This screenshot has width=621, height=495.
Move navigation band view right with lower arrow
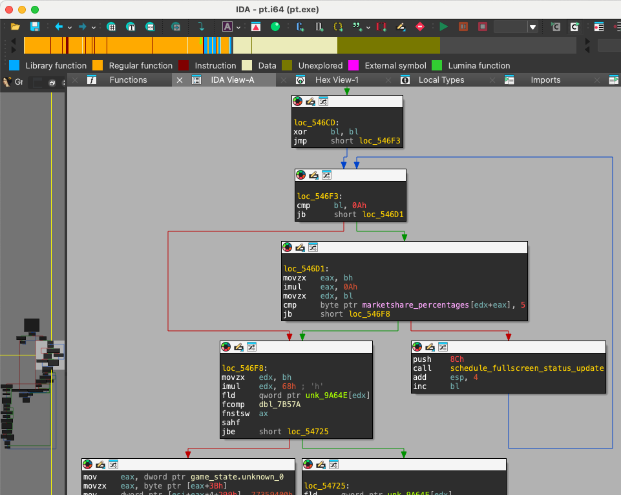13,50
